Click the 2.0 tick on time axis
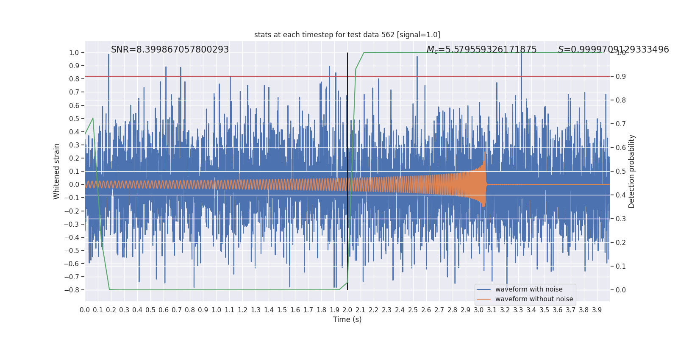Viewport: 678px width, 339px height. point(347,310)
